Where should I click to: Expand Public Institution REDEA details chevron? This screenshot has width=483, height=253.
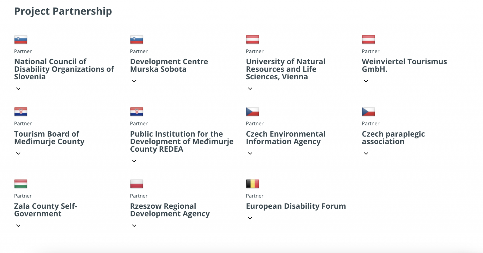click(134, 161)
